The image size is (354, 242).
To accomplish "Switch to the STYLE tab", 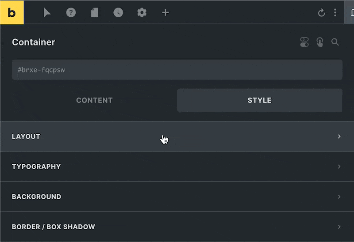I will tap(260, 100).
